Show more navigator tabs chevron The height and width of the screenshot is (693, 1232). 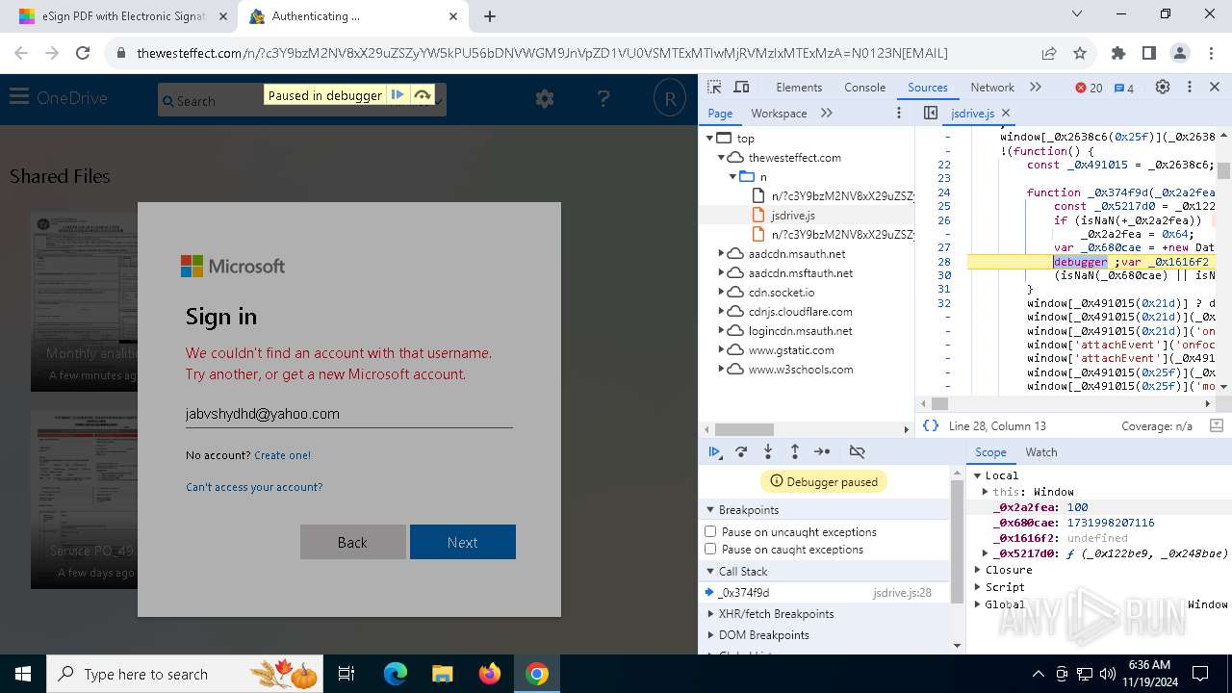click(827, 113)
